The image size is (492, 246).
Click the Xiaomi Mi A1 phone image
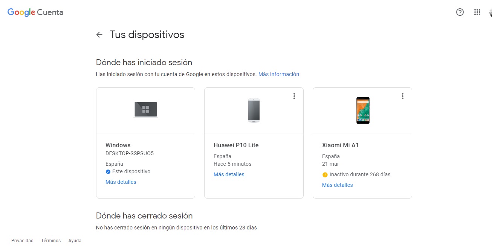[363, 110]
